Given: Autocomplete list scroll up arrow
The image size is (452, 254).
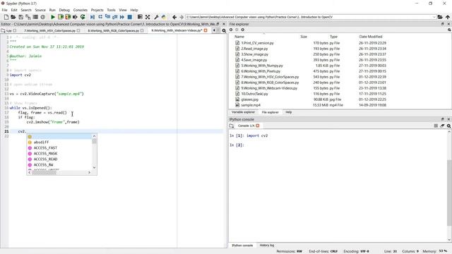Looking at the screenshot, I should pyautogui.click(x=94, y=136).
